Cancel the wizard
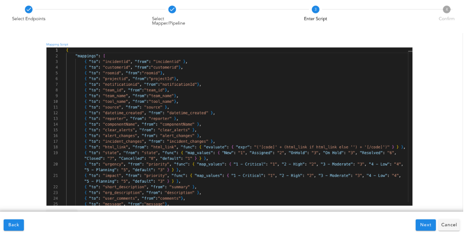The height and width of the screenshot is (236, 466). [449, 225]
